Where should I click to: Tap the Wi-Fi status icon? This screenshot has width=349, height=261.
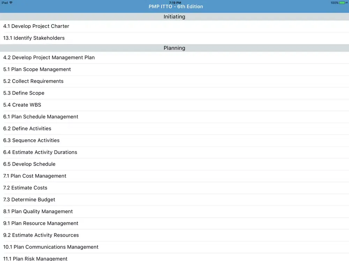pyautogui.click(x=11, y=3)
